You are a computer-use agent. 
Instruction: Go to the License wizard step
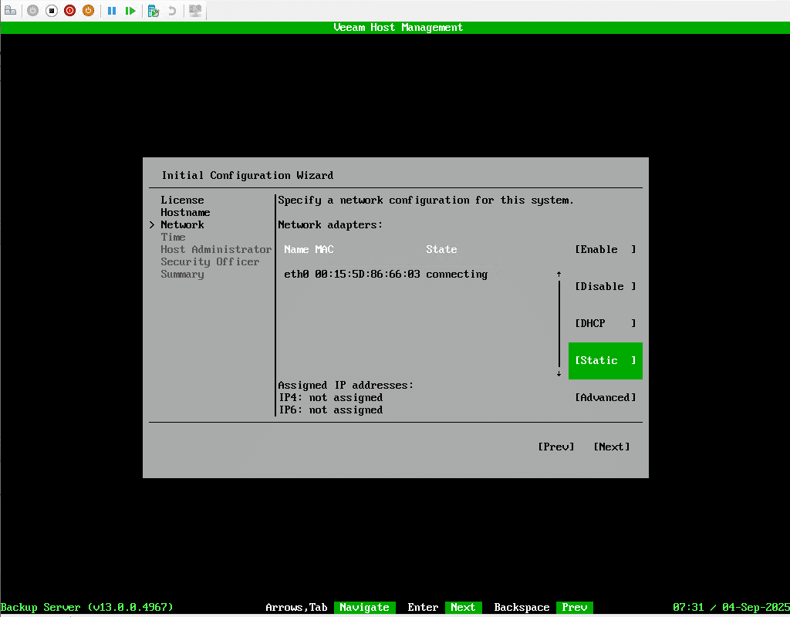click(x=182, y=200)
